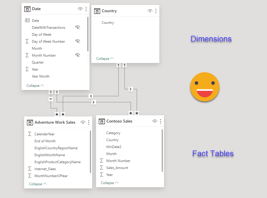Select the Country field in the Country table
This screenshot has height=198, width=267.
coord(108,23)
